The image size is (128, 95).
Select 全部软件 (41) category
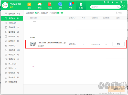click(12, 14)
